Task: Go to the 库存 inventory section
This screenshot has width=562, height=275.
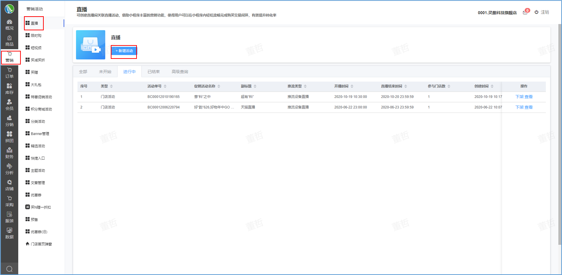Action: [x=10, y=89]
